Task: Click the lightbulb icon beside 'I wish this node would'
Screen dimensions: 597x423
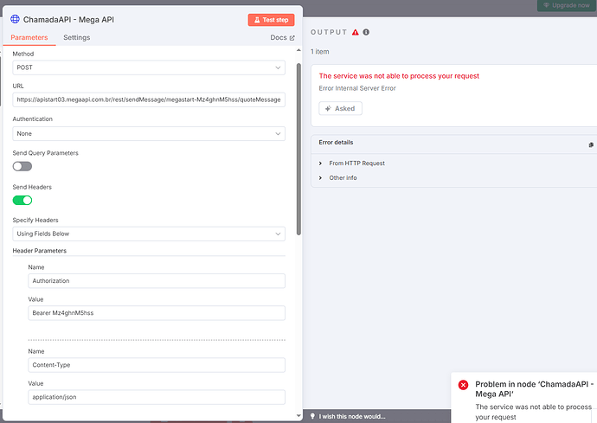Action: [x=312, y=416]
